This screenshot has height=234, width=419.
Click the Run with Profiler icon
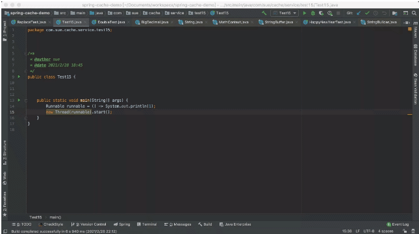[x=330, y=13]
